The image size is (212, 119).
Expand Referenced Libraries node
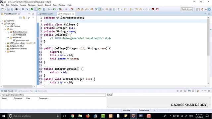point(5,49)
